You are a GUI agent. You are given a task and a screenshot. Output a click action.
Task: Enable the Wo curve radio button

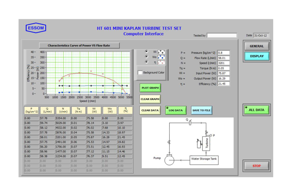pyautogui.click(x=146, y=57)
